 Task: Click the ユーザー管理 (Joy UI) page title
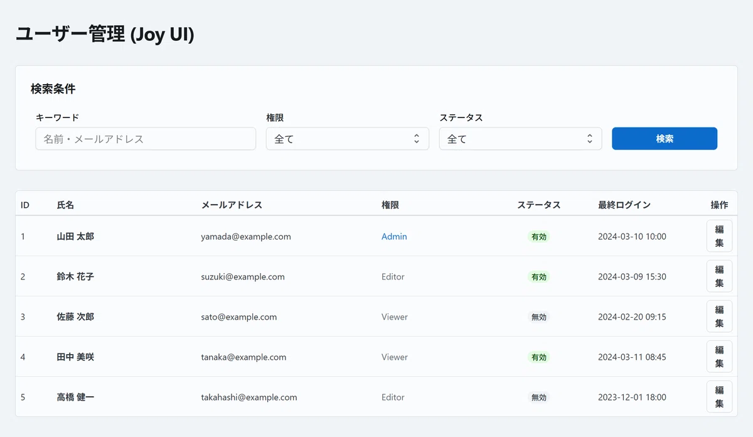point(105,35)
